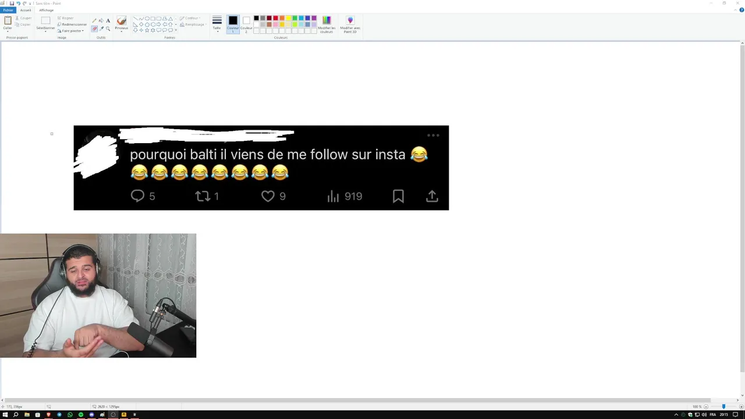Click the zoom out minus button
This screenshot has height=419, width=745.
(706, 407)
